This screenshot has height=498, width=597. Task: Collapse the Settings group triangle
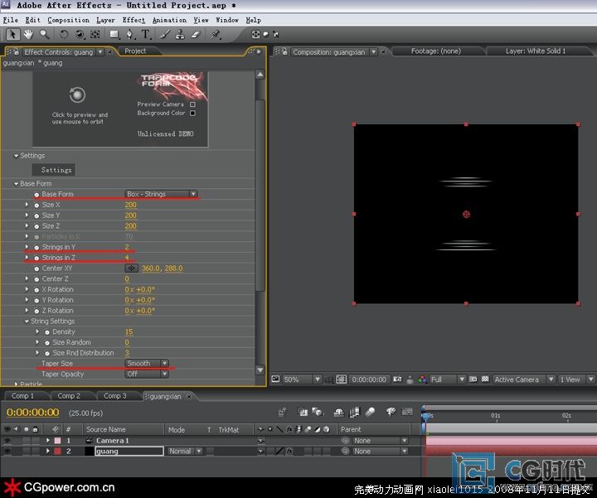pyautogui.click(x=16, y=156)
